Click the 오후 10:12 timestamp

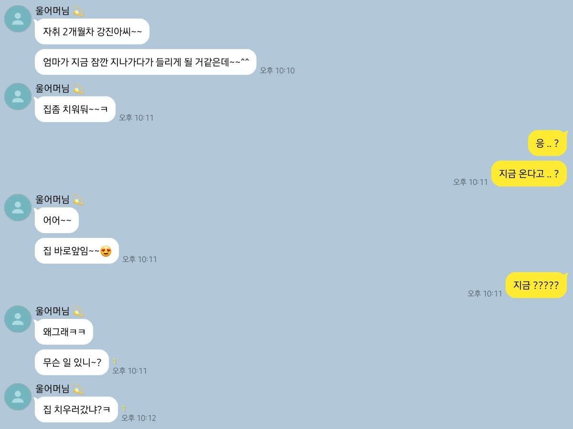[x=138, y=418]
